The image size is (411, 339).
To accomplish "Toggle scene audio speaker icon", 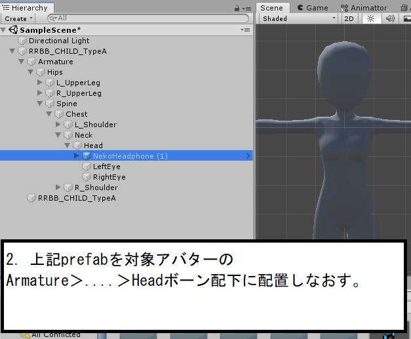I will [390, 18].
